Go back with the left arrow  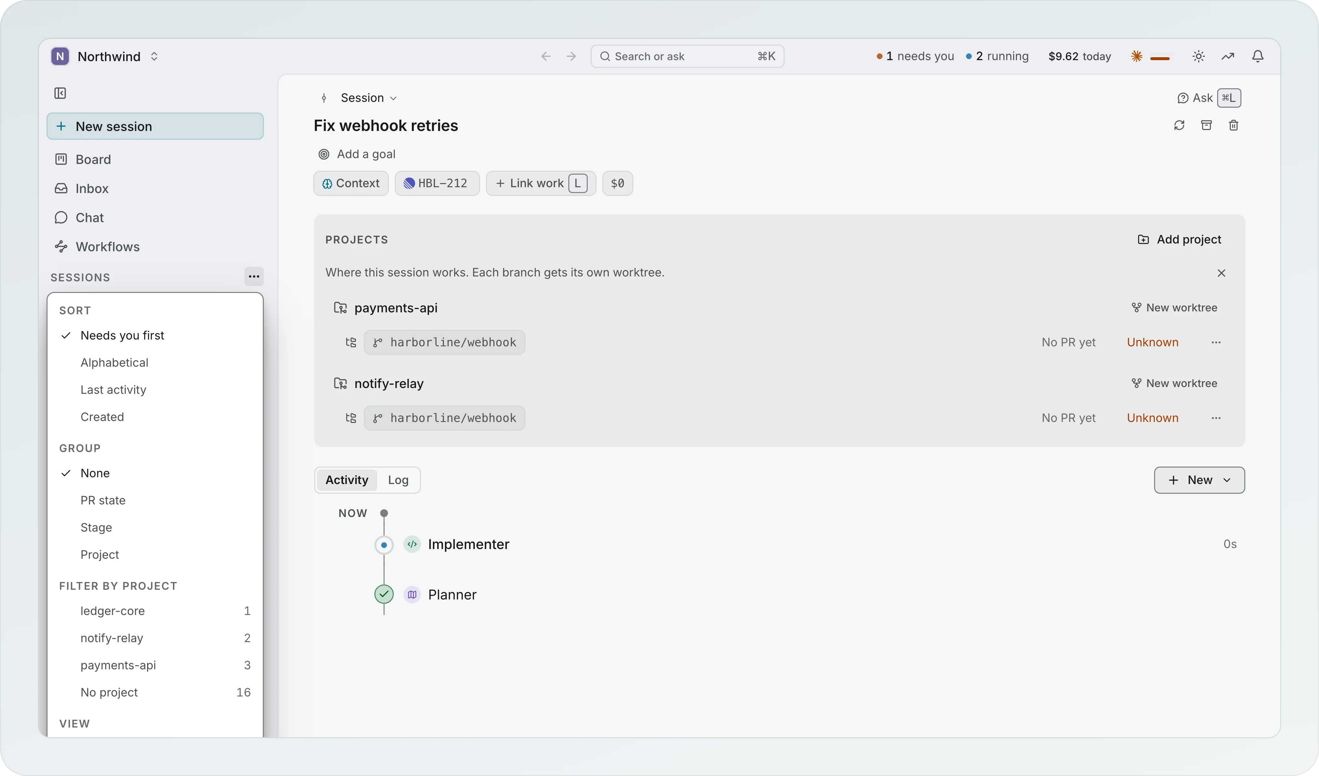click(546, 56)
